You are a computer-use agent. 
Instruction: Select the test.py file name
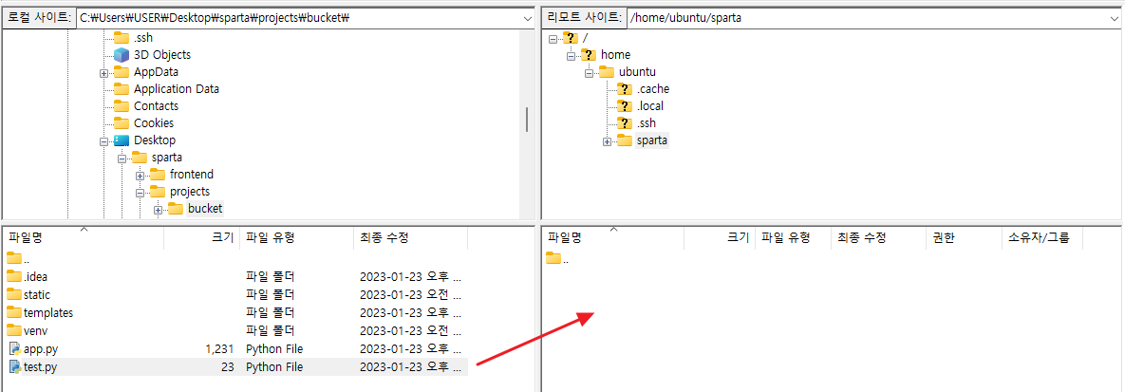coord(40,367)
